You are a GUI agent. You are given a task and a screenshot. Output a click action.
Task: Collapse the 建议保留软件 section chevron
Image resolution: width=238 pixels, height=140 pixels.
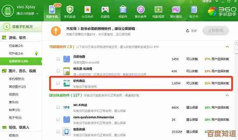[227, 95]
